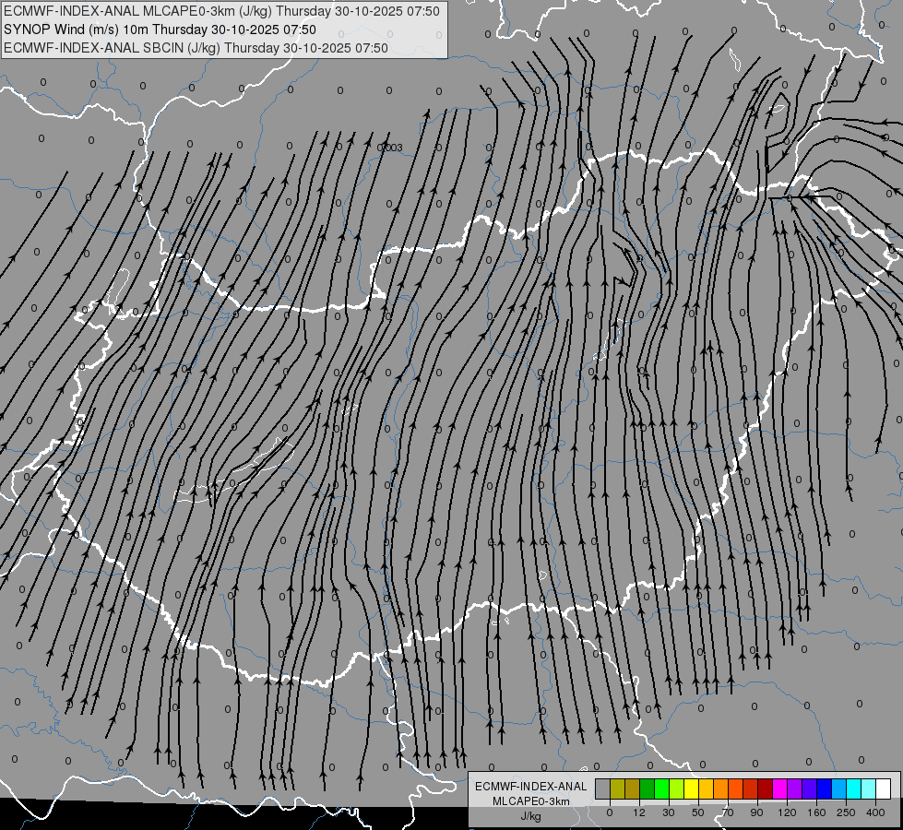Click the sky blue legend swatch before 250
The image size is (903, 830).
(x=839, y=788)
